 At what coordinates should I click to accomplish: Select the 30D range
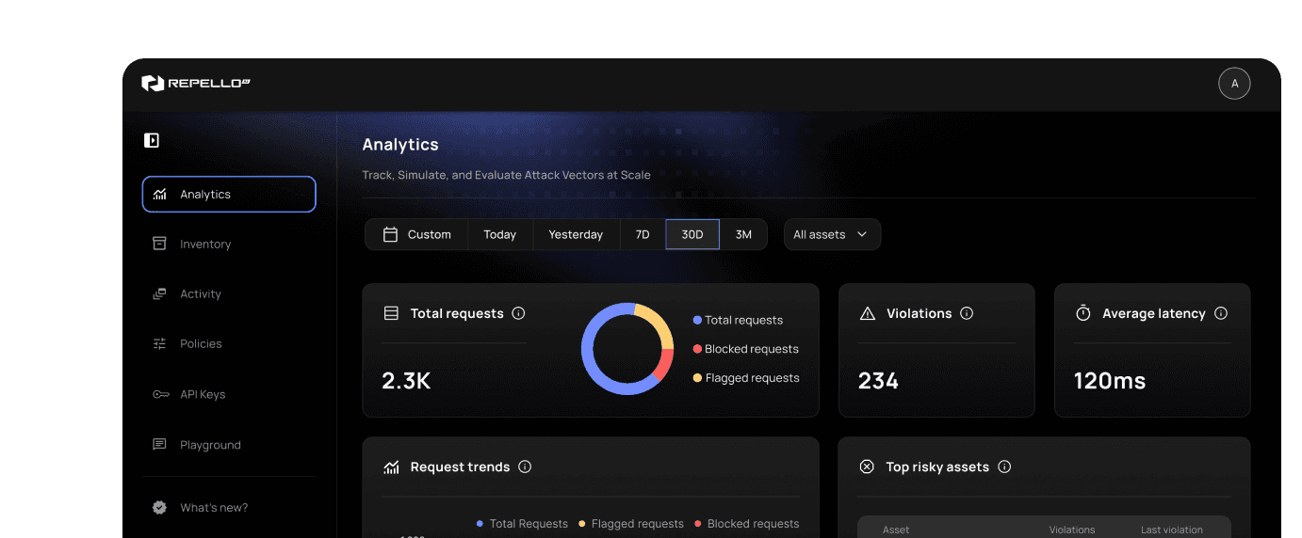(692, 235)
